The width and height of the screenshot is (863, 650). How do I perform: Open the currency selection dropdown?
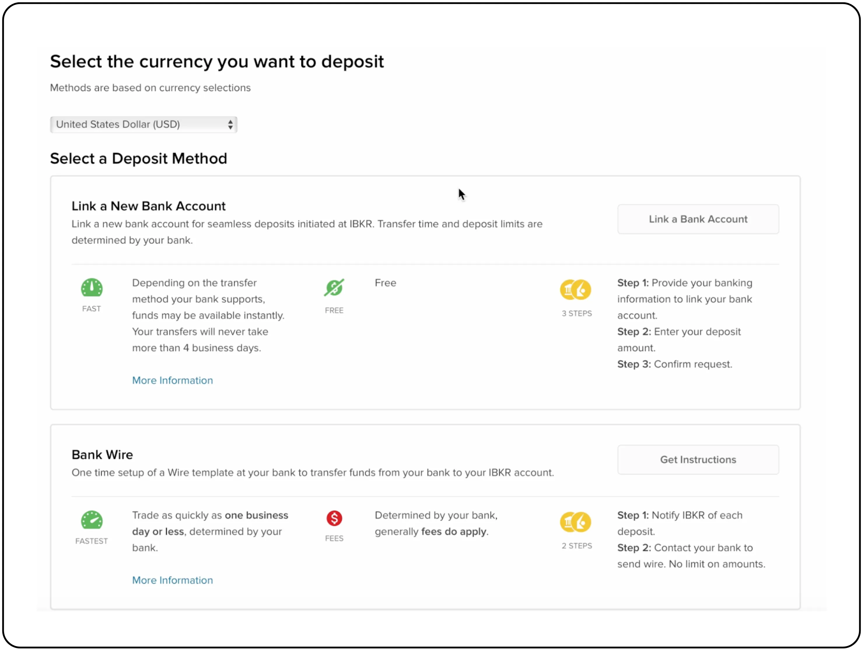pyautogui.click(x=143, y=125)
